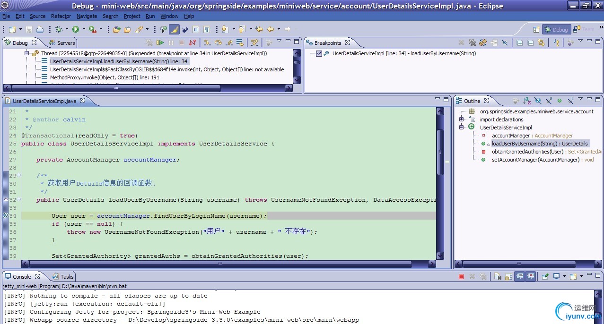Open the Navigate menu
The image size is (604, 324).
coord(87,16)
